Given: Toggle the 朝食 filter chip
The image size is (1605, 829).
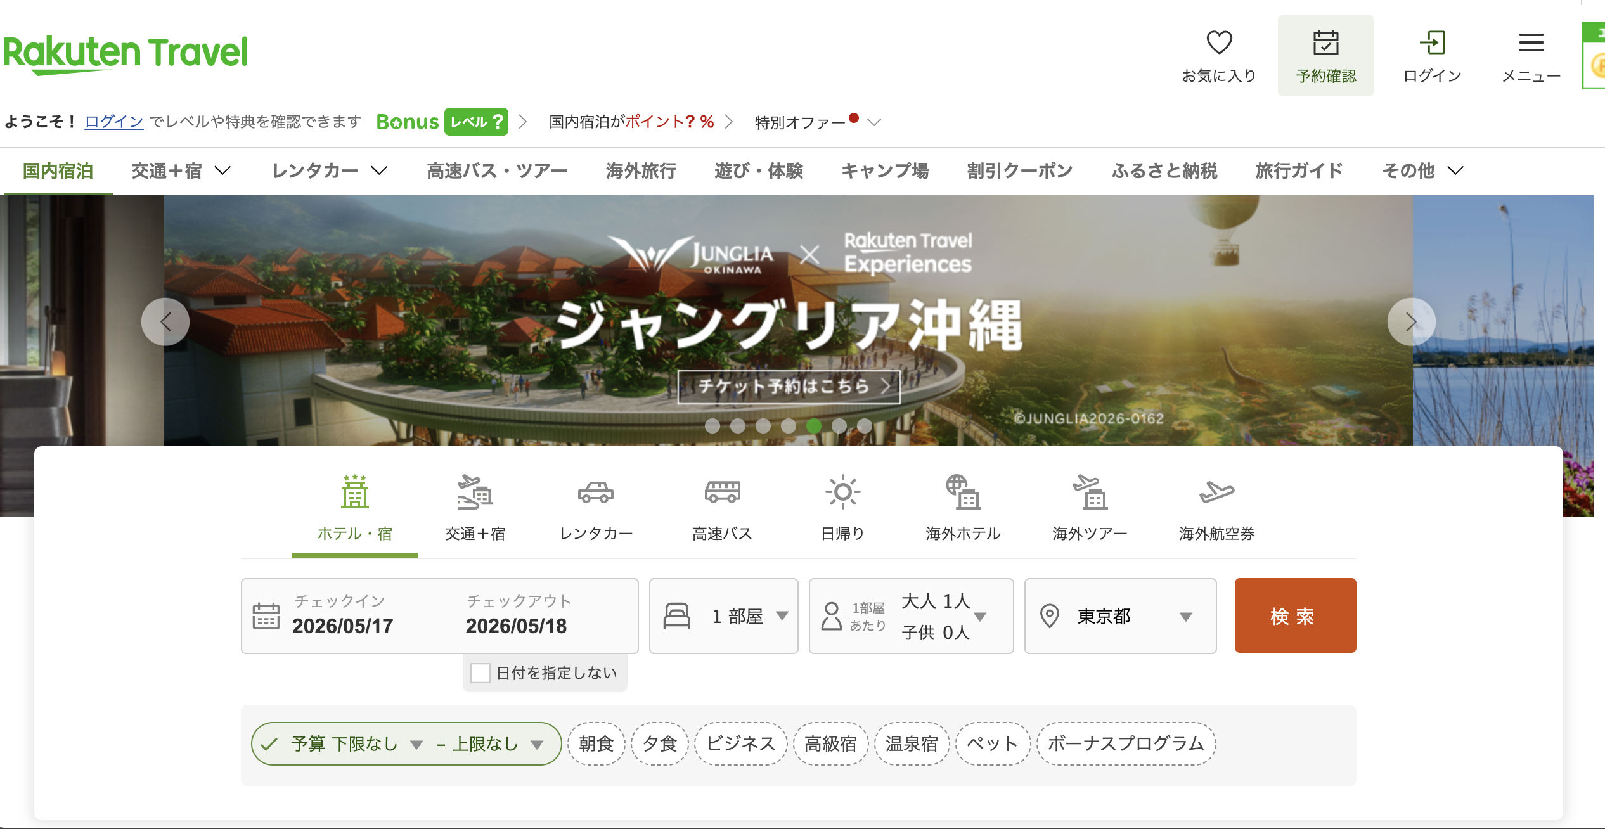Looking at the screenshot, I should click(596, 743).
